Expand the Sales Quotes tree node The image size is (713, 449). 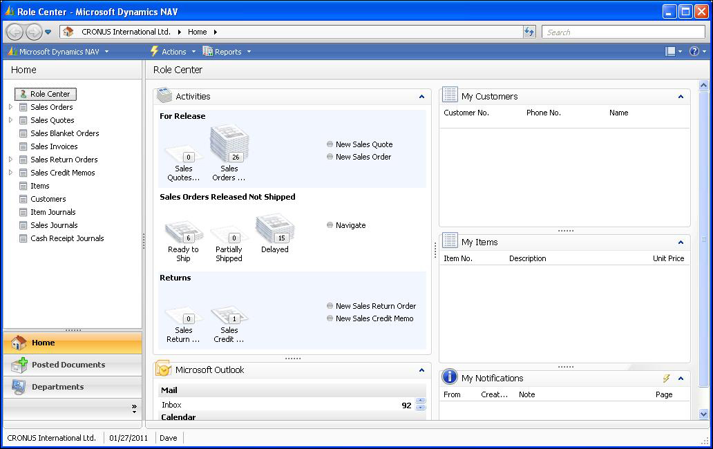[x=11, y=120]
